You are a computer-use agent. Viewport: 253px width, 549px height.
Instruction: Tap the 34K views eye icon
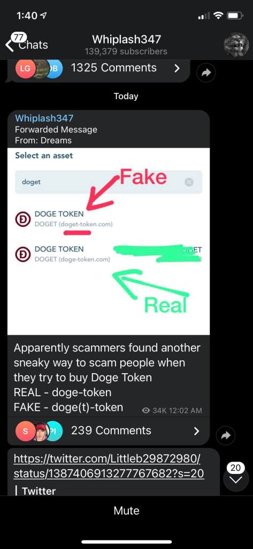pyautogui.click(x=147, y=410)
